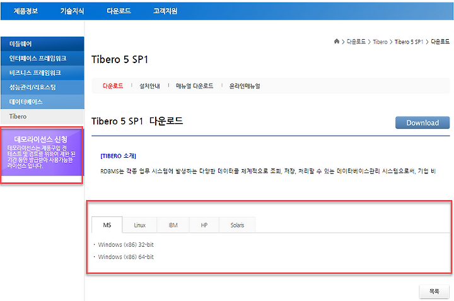This screenshot has height=301, width=454.
Task: Select 성능관리/리호스팅 in sidebar
Action: [42, 87]
